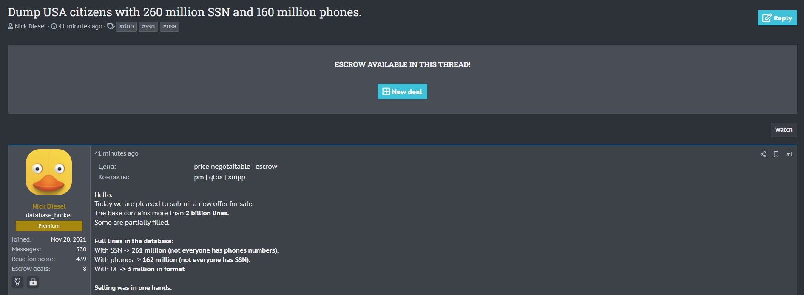The height and width of the screenshot is (295, 804).
Task: Click the padlock icon under user stats
Action: (x=33, y=281)
